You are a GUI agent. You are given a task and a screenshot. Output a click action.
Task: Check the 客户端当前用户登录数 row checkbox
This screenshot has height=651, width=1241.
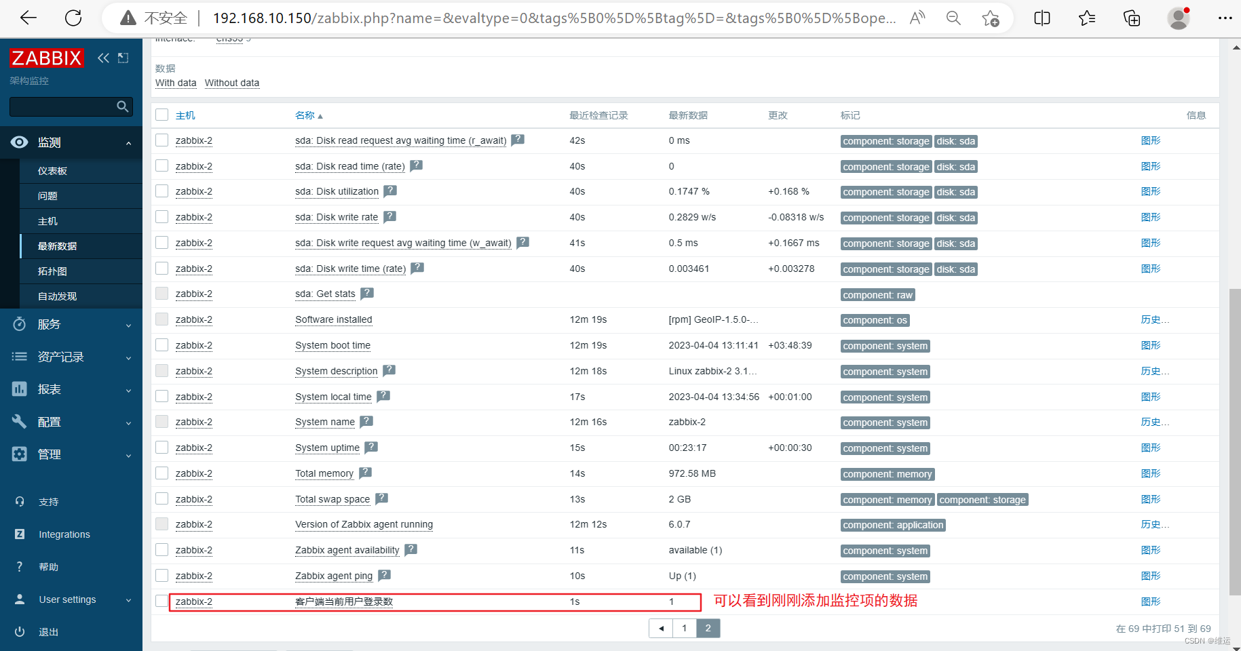pos(161,601)
